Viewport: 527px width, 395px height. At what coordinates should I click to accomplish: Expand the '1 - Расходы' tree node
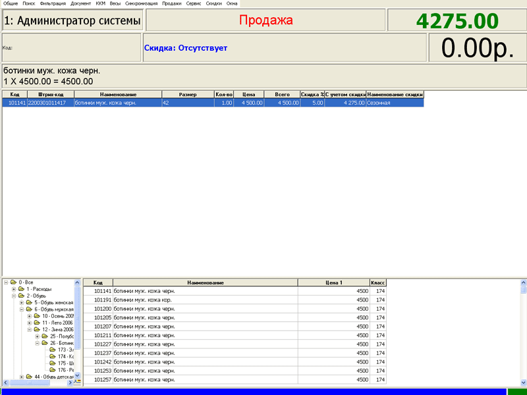tap(13, 289)
